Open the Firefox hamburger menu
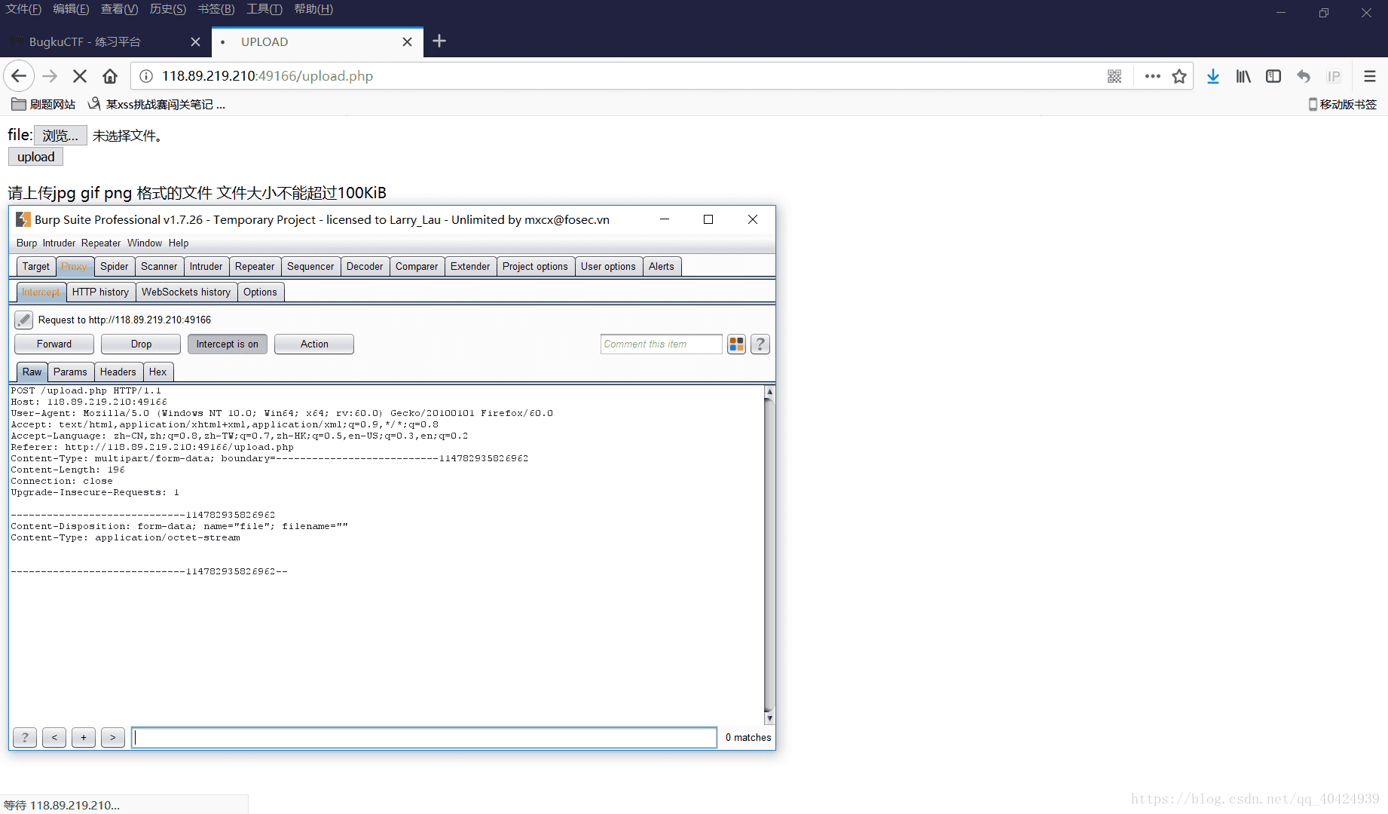This screenshot has width=1388, height=814. [x=1370, y=76]
